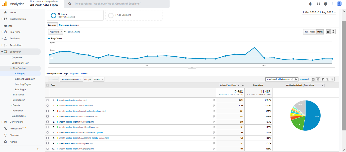
Task: Expand the date range picker
Action: point(319,12)
